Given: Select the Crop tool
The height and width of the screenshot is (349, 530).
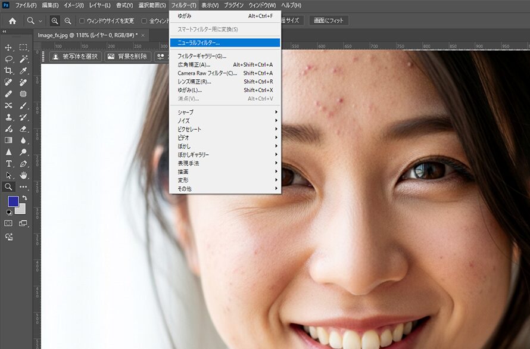Looking at the screenshot, I should coord(8,70).
